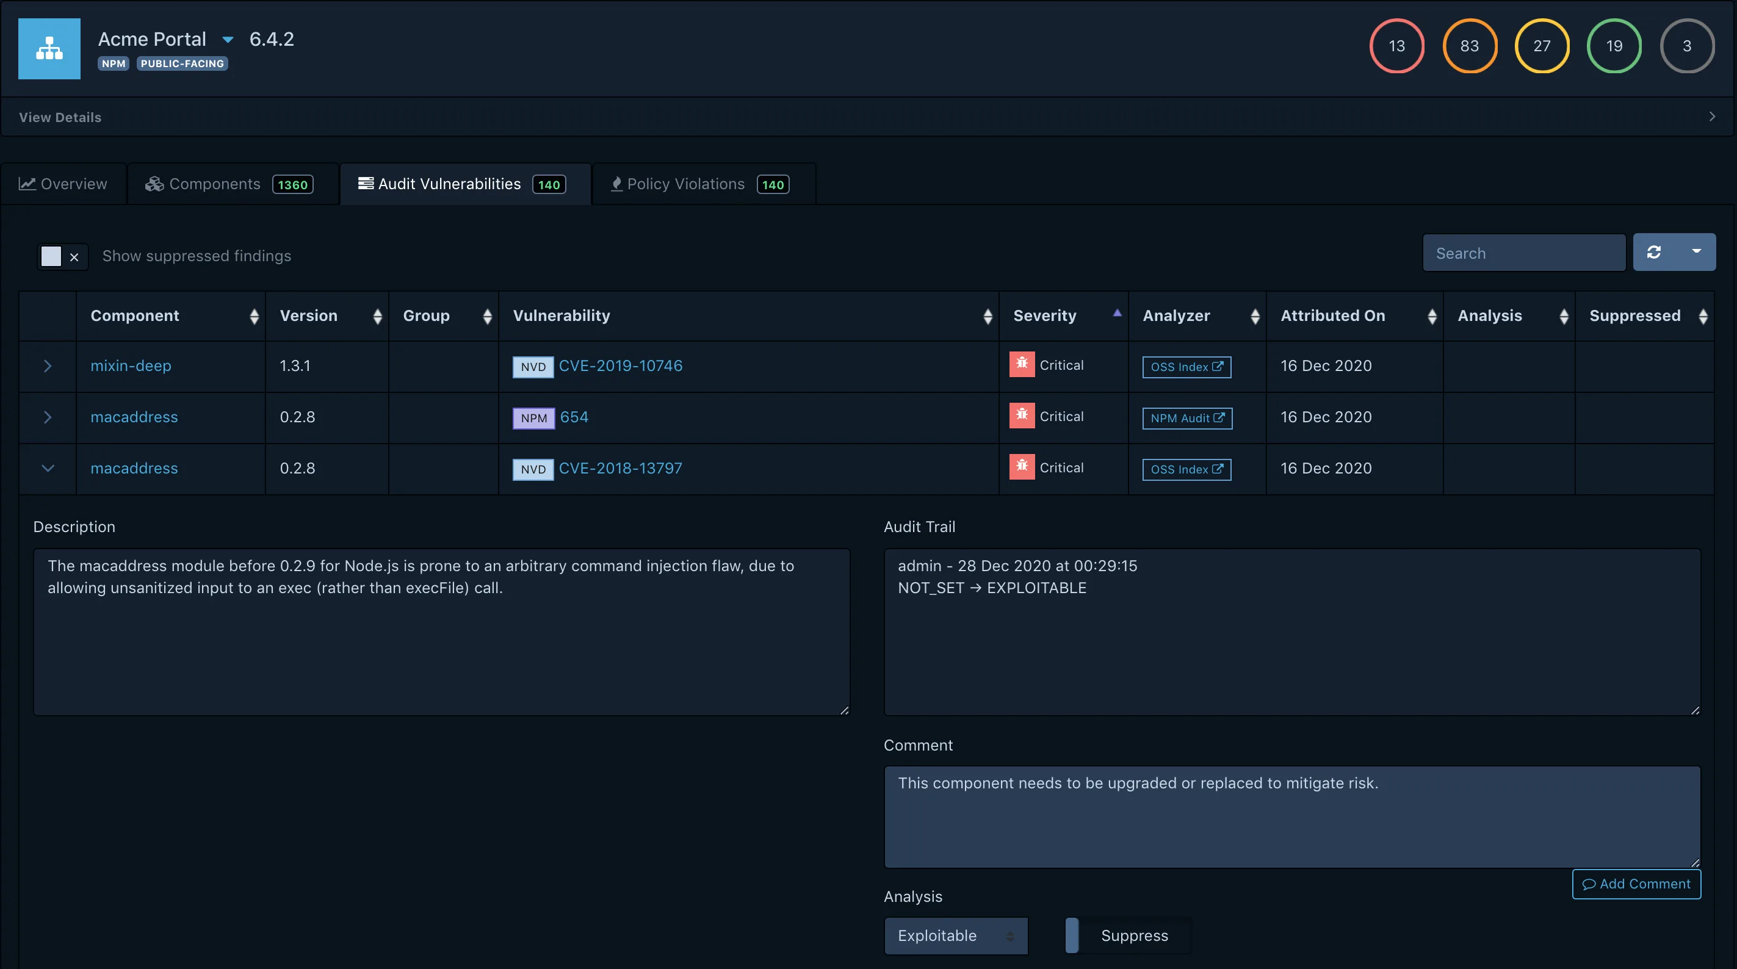Open the CVE-2019-10746 vulnerability link
1737x969 pixels.
pyautogui.click(x=620, y=366)
